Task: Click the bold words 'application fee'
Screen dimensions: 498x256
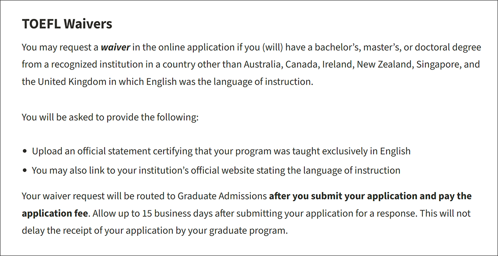Action: click(x=54, y=213)
